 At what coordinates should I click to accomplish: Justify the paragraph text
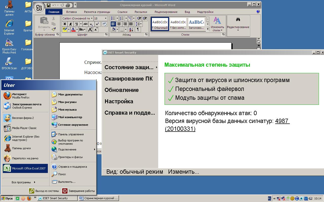[x=131, y=24]
